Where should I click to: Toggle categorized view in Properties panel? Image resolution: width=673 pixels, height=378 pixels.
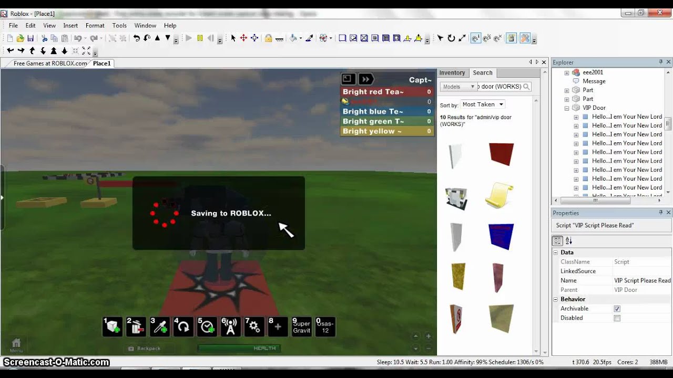tap(557, 241)
